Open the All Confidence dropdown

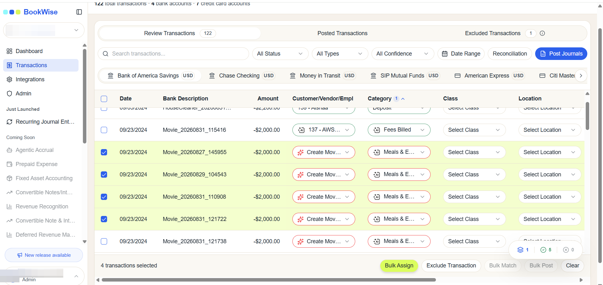[x=403, y=54]
